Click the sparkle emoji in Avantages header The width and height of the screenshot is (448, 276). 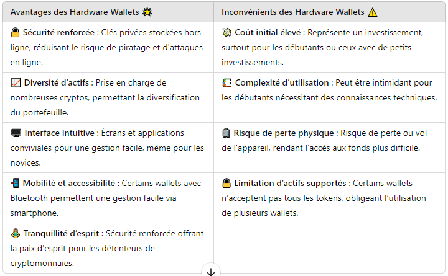coord(147,12)
